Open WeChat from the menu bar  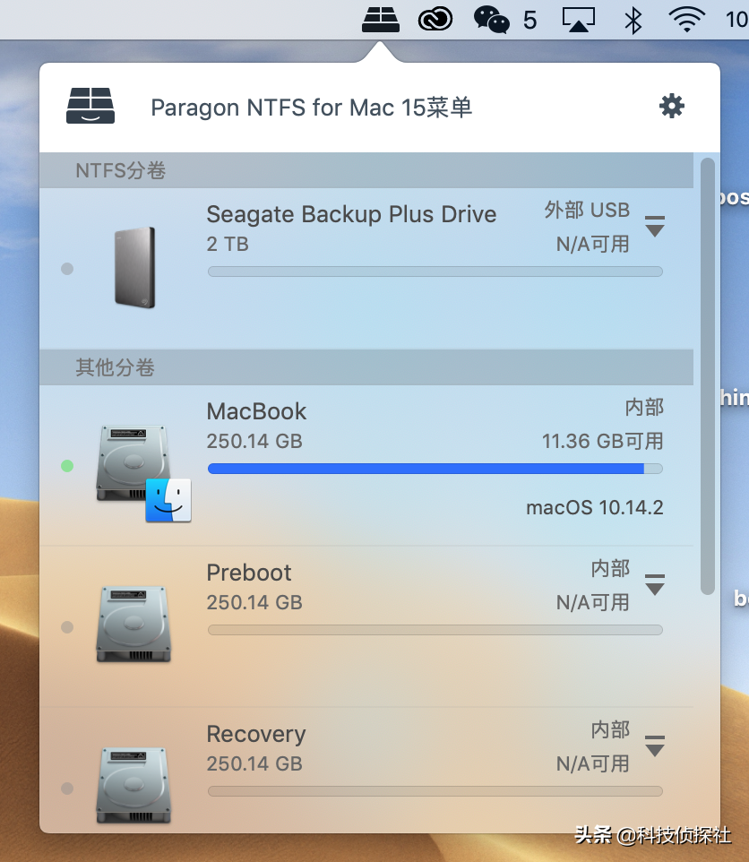pos(490,20)
